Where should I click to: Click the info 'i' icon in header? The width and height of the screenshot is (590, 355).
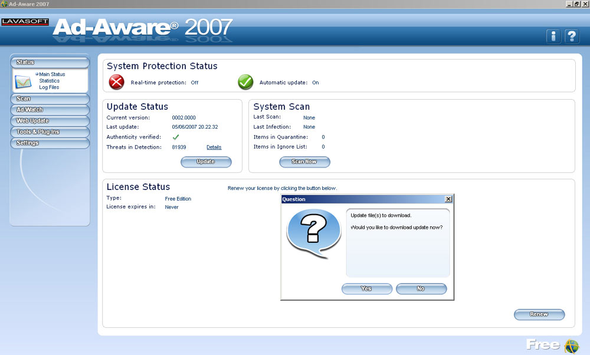coord(553,37)
